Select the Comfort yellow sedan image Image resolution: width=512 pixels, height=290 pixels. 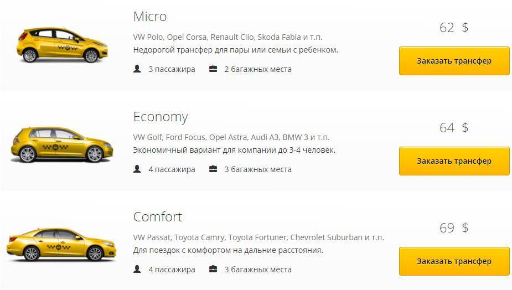61,245
